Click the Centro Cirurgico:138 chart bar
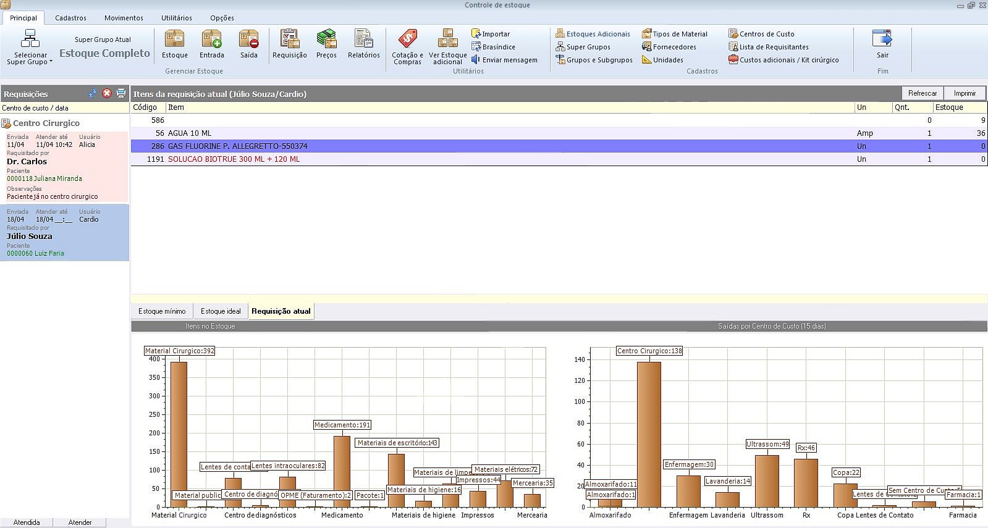 649,434
